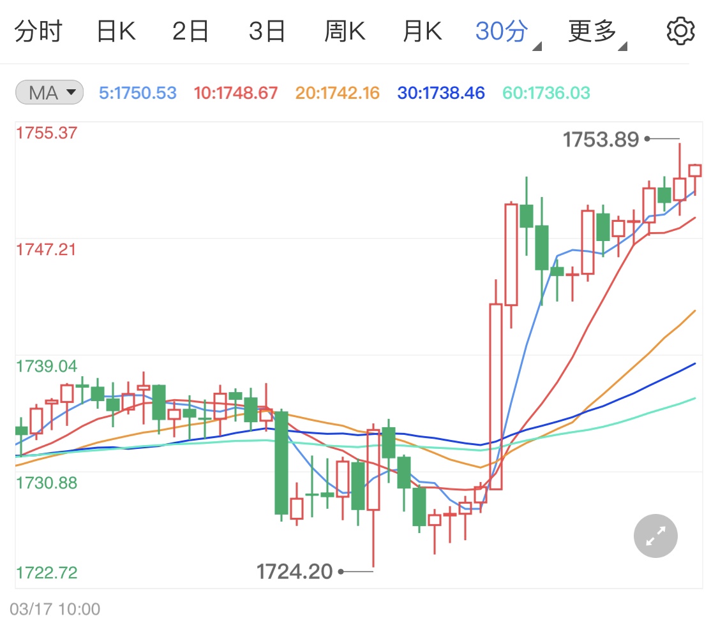Viewport: 718px width, 630px height.
Task: Click the date label 03/17 10:00
Action: tap(55, 610)
